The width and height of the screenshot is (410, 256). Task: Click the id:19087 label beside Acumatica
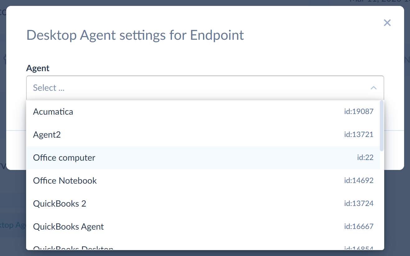(x=359, y=111)
